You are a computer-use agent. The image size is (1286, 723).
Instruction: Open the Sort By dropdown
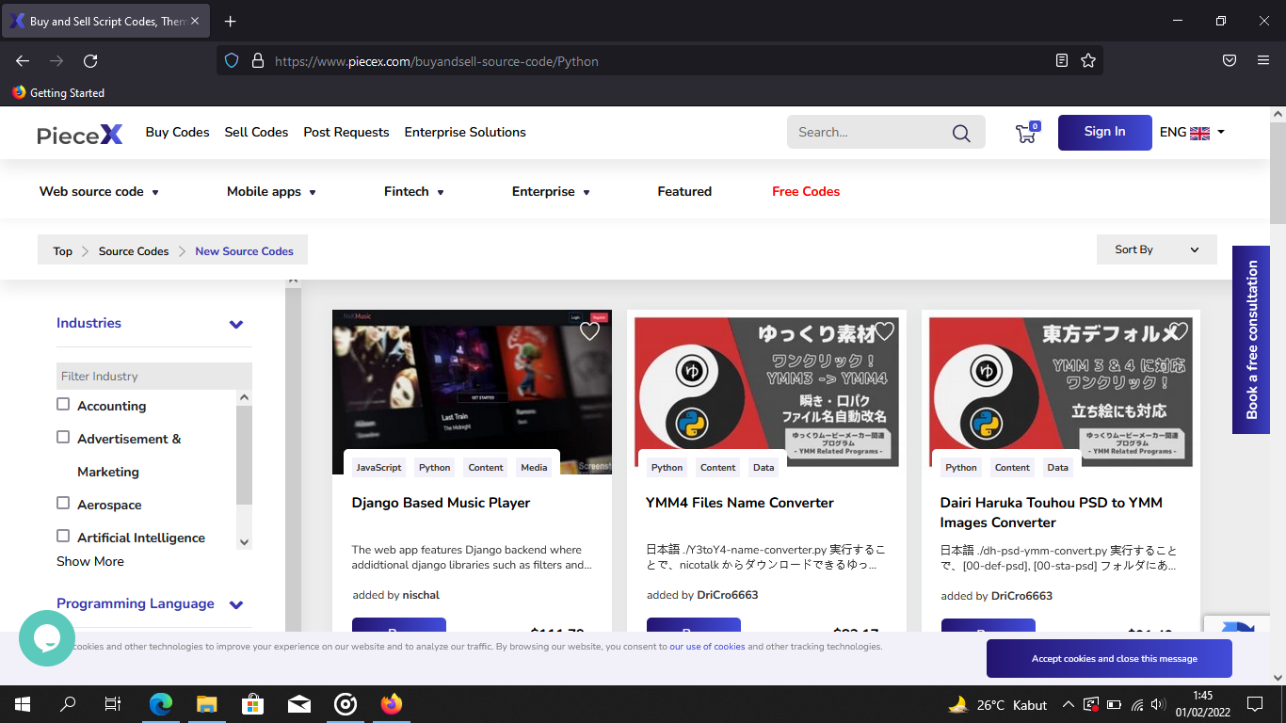(x=1157, y=249)
